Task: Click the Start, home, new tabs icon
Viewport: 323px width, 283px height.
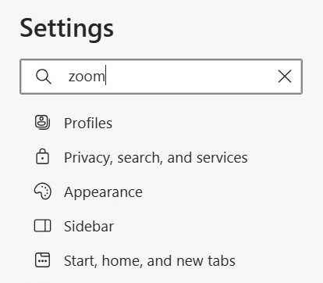Action: [x=42, y=260]
